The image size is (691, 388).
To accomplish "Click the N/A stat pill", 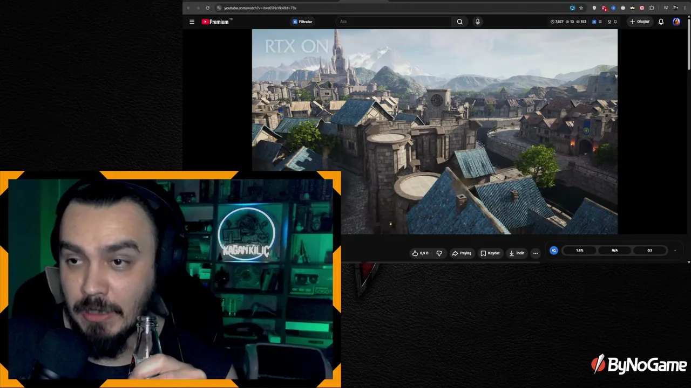I will (614, 251).
